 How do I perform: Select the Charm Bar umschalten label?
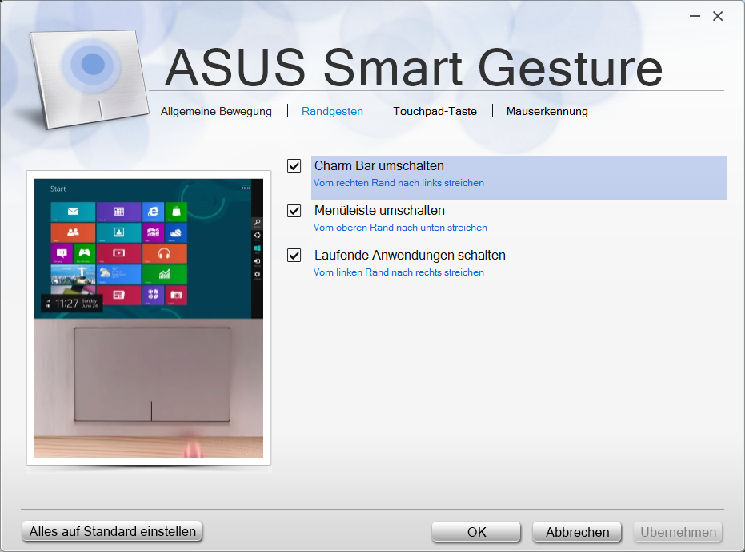coord(379,166)
